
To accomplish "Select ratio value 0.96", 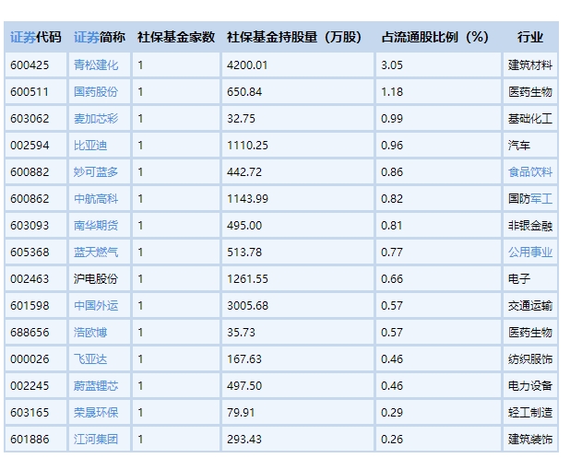I will (392, 146).
